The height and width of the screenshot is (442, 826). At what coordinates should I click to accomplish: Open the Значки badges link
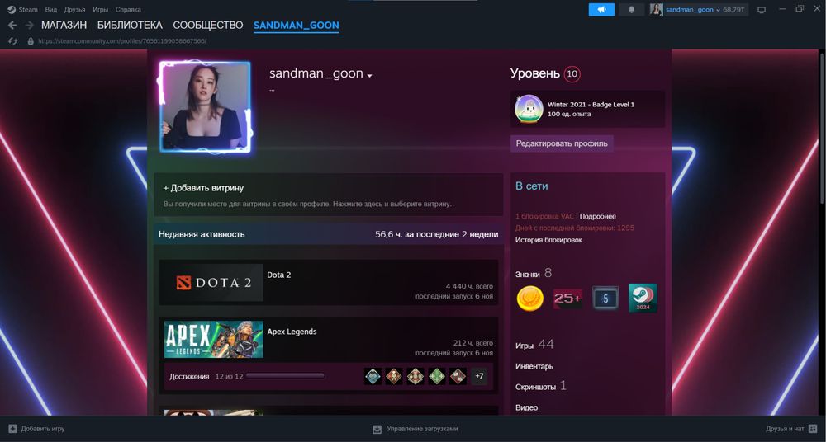tap(527, 274)
